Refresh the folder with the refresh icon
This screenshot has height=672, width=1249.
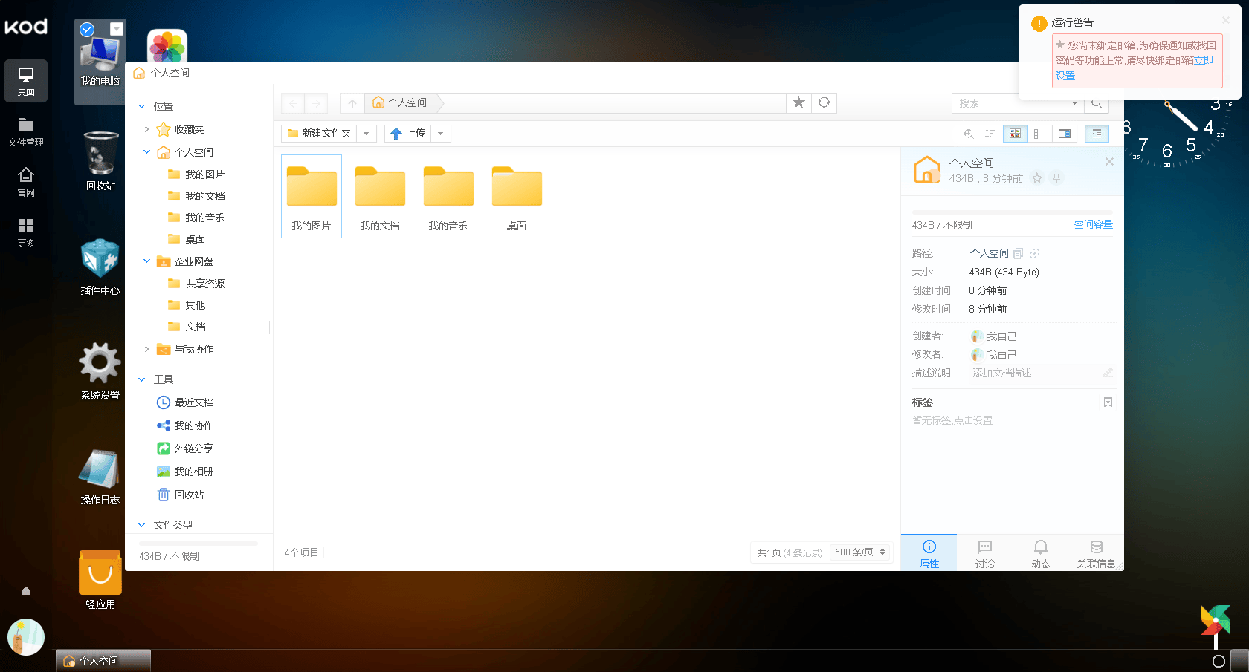pyautogui.click(x=824, y=102)
